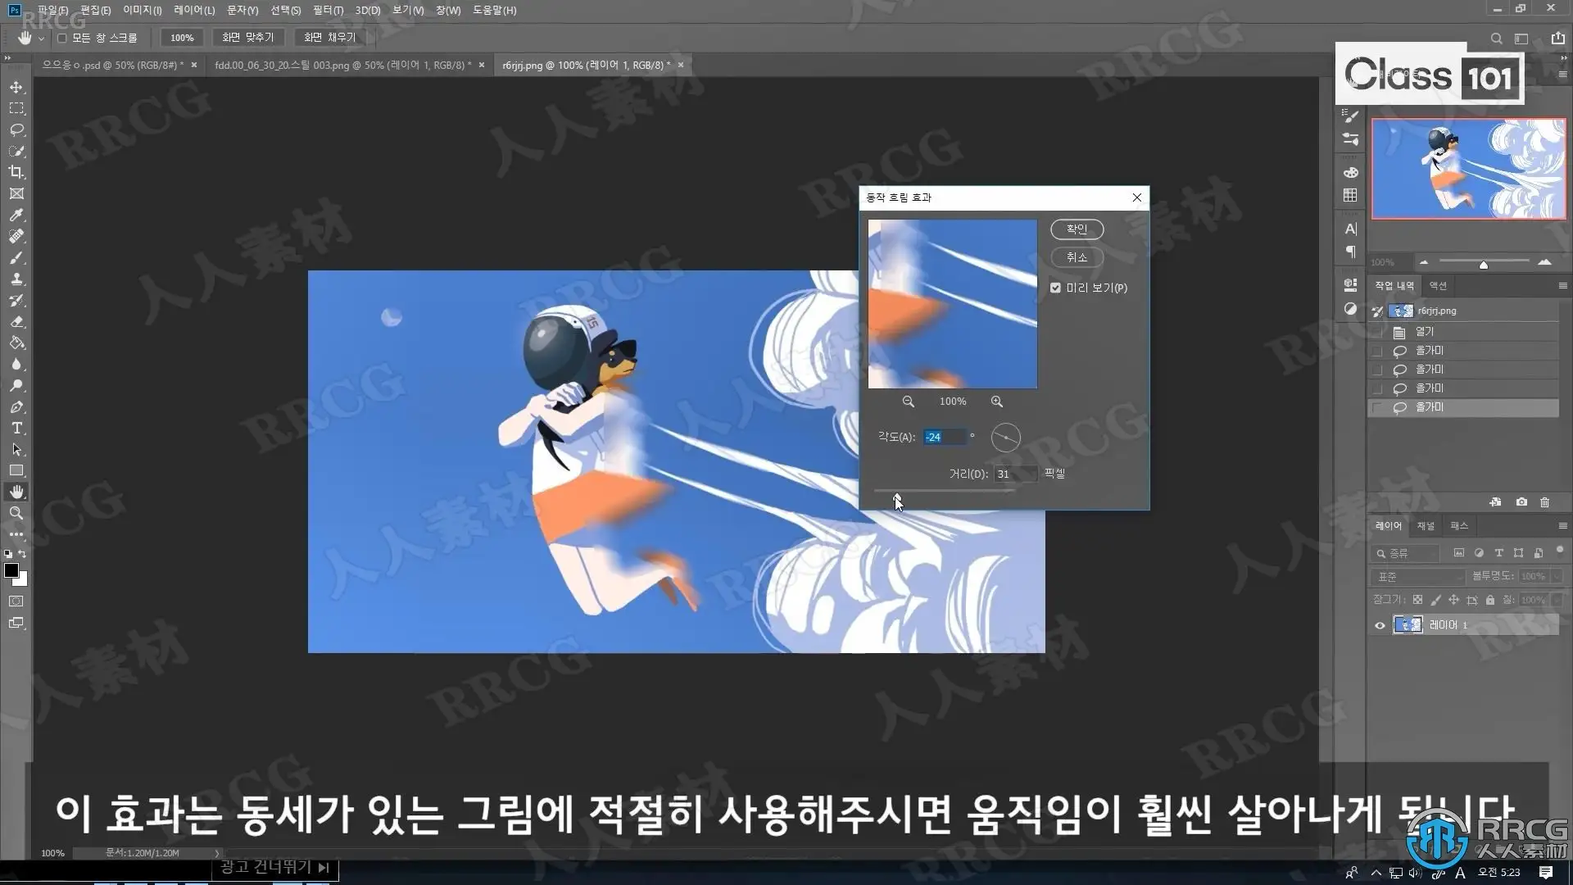Hide 레이어 1 layer visibility

click(x=1380, y=625)
